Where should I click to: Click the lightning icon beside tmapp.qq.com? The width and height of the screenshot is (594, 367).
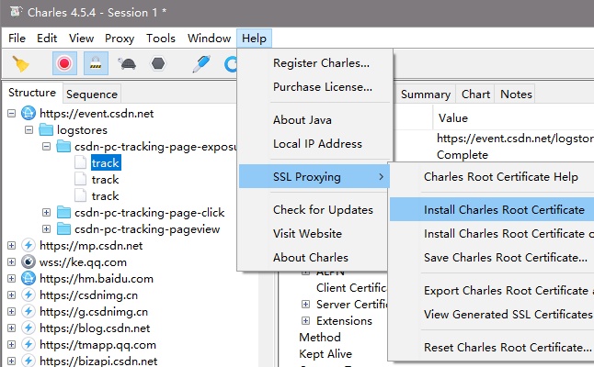pos(29,344)
